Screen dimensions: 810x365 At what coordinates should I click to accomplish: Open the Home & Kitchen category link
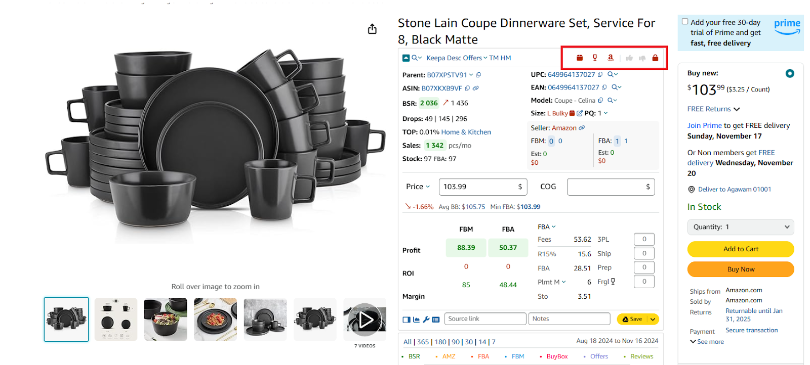[x=466, y=132]
